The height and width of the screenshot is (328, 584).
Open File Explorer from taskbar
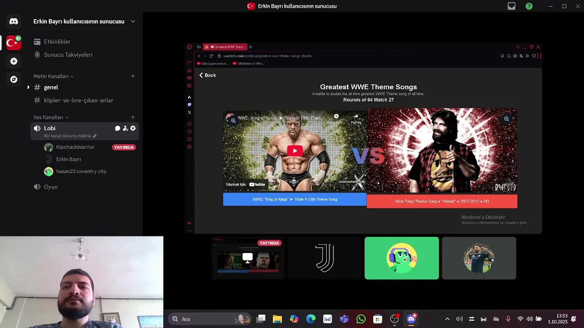point(277,319)
